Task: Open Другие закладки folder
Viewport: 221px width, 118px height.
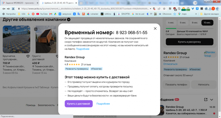Action: click(x=209, y=14)
